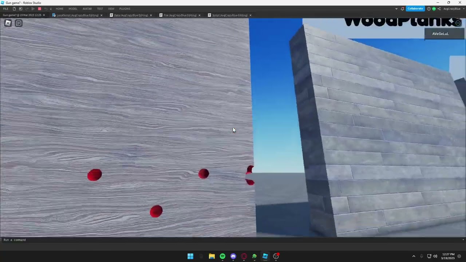Close the LocalScript tab
Image resolution: width=466 pixels, height=262 pixels.
click(101, 15)
